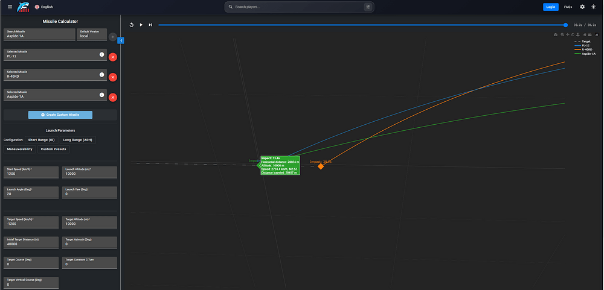Screen dimensions: 604x290
Task: Click the Initial Target Distance field
Action: point(31,242)
